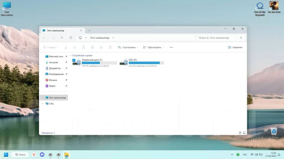Image resolution: width=284 pixels, height=159 pixels.
Task: Click computer icon in address bar
Action: [x=80, y=38]
